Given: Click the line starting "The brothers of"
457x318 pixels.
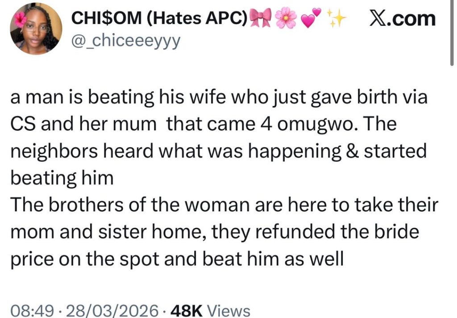Looking at the screenshot, I should coord(224,205).
